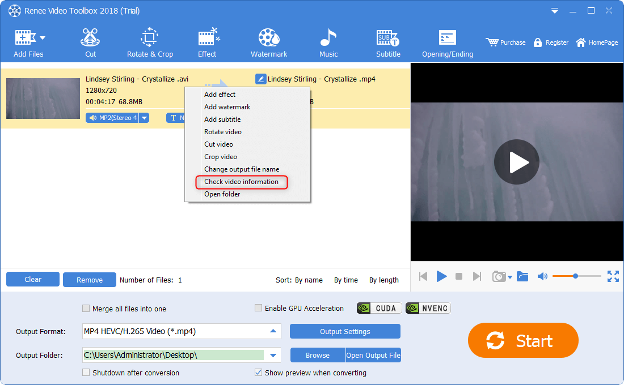
Task: Mute the preview volume speaker icon
Action: coord(542,276)
